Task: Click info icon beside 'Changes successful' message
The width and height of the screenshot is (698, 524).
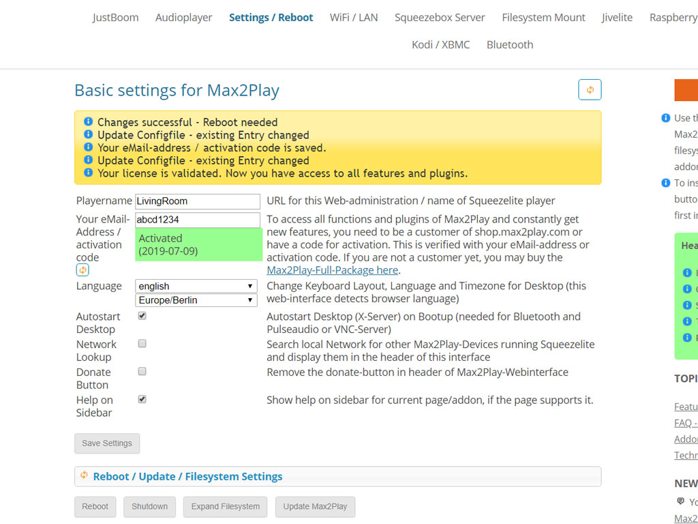Action: [88, 121]
